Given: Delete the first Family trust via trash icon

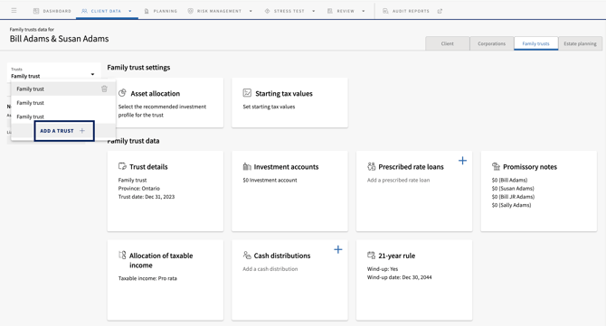Looking at the screenshot, I should (x=104, y=88).
